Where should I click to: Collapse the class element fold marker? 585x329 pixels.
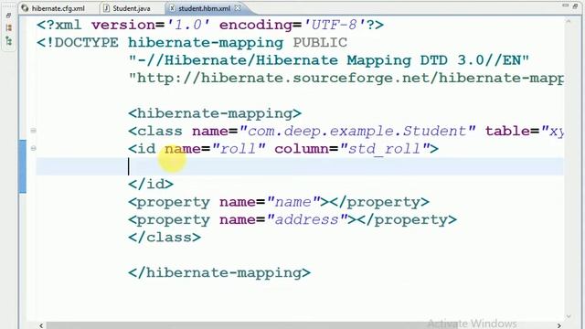(x=33, y=131)
